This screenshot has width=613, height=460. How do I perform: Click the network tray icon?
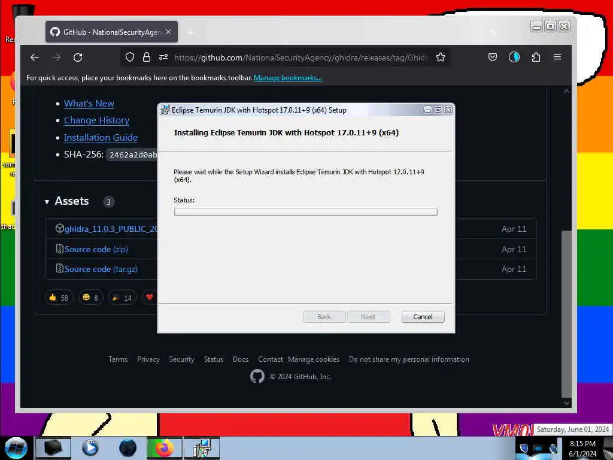click(x=538, y=449)
